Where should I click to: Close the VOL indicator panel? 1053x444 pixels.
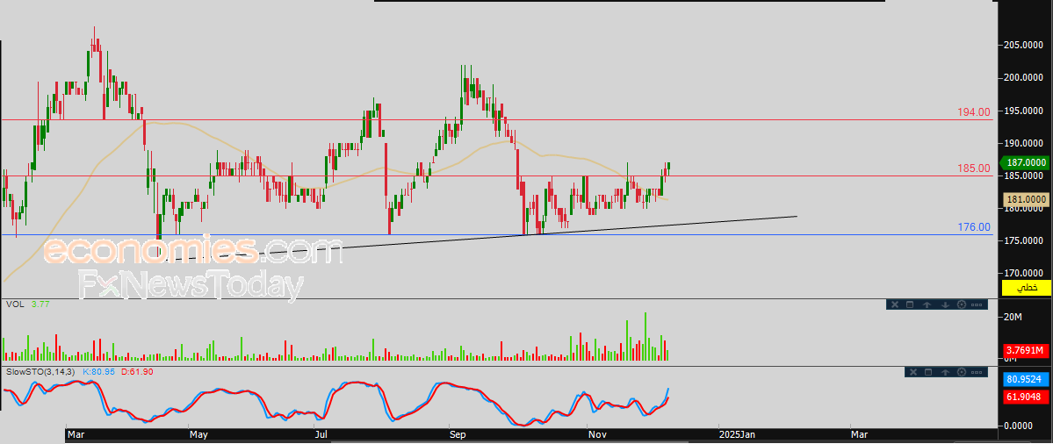tap(895, 304)
